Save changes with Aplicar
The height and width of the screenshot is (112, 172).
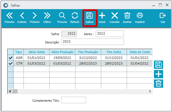89,18
